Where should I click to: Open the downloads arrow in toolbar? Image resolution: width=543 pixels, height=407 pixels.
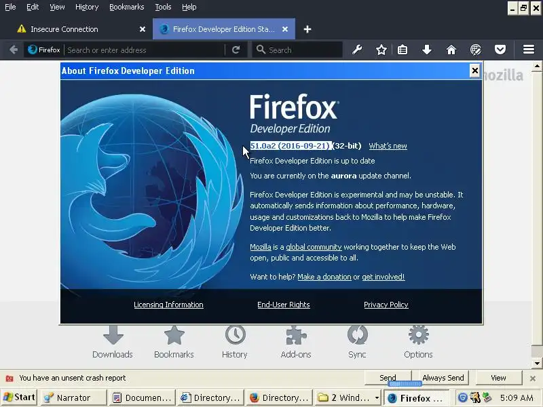tap(427, 50)
